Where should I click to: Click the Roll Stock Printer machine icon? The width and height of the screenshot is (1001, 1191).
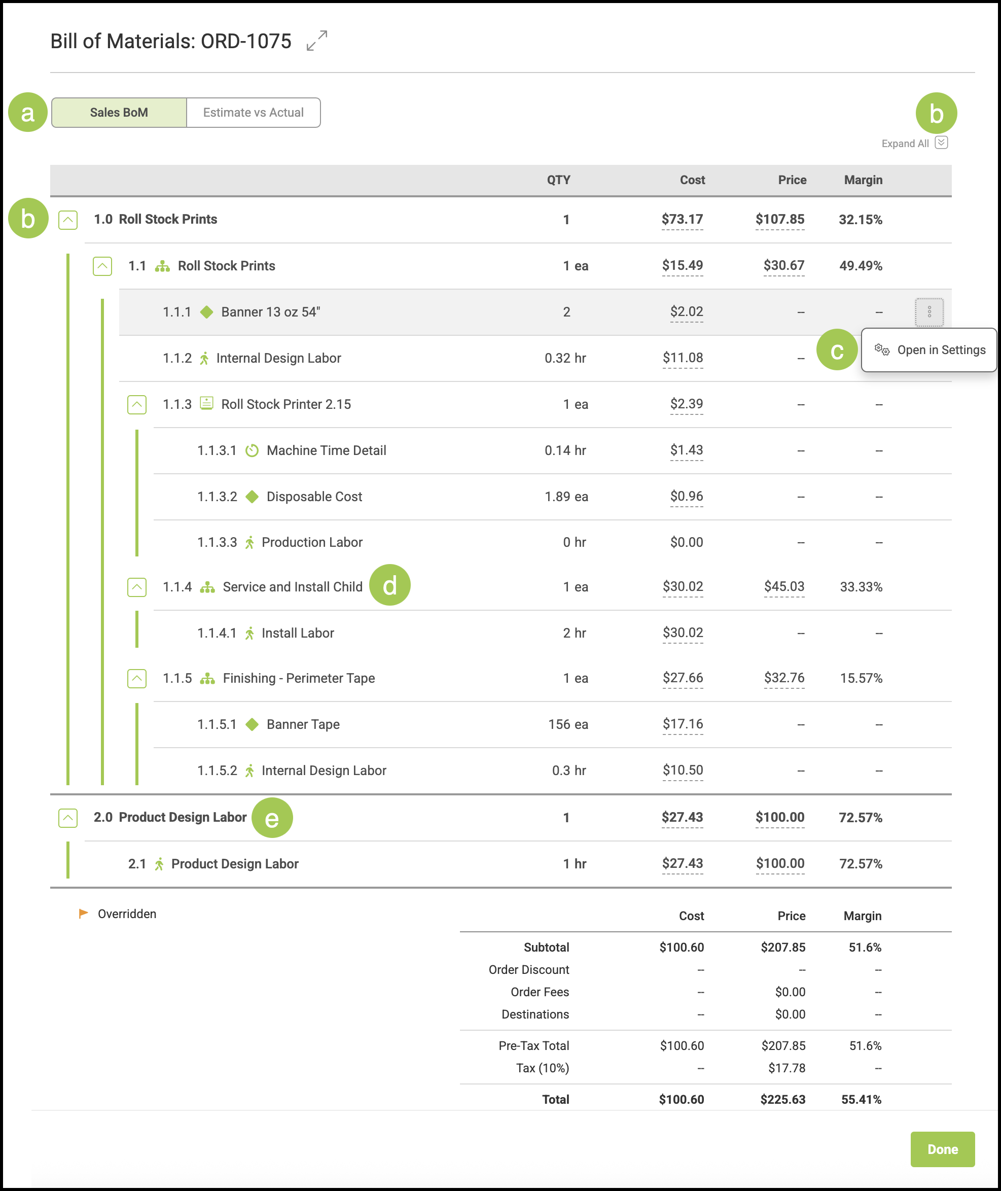pyautogui.click(x=206, y=404)
